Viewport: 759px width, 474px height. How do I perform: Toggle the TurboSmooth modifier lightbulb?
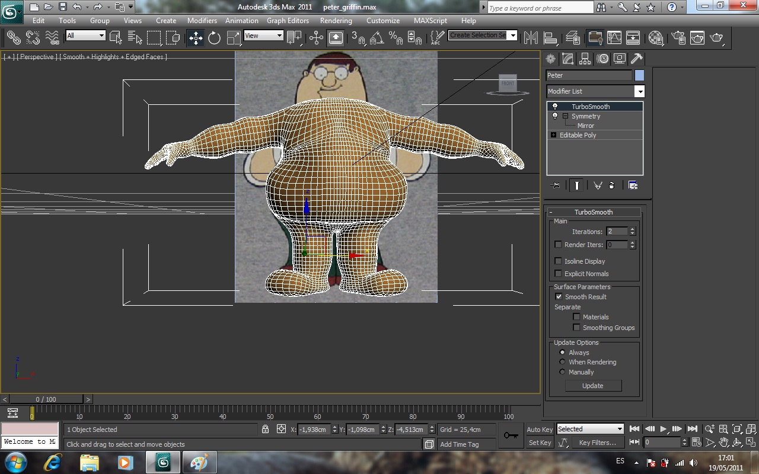(x=555, y=107)
